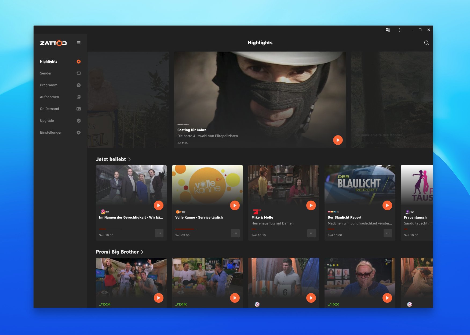This screenshot has width=470, height=335.
Task: Click progress bar of Im Namen der Gerechtigkeit
Action: 110,229
